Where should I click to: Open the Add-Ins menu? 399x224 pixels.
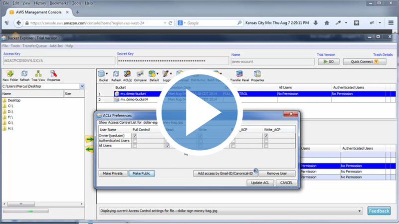click(56, 46)
